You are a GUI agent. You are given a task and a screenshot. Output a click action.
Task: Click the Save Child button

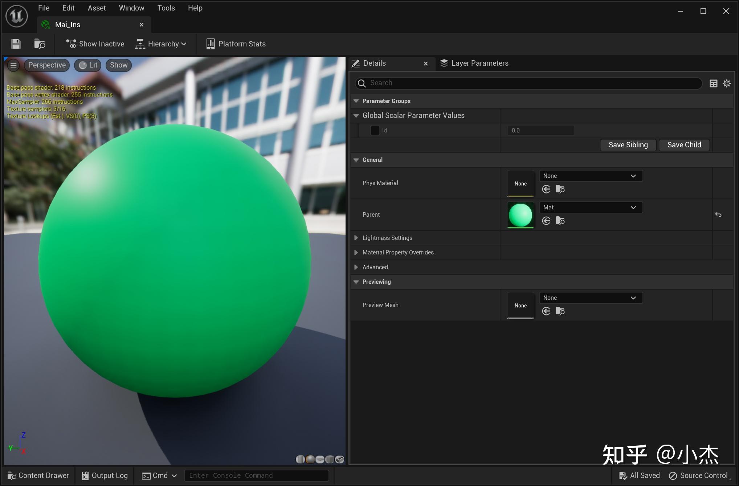684,145
